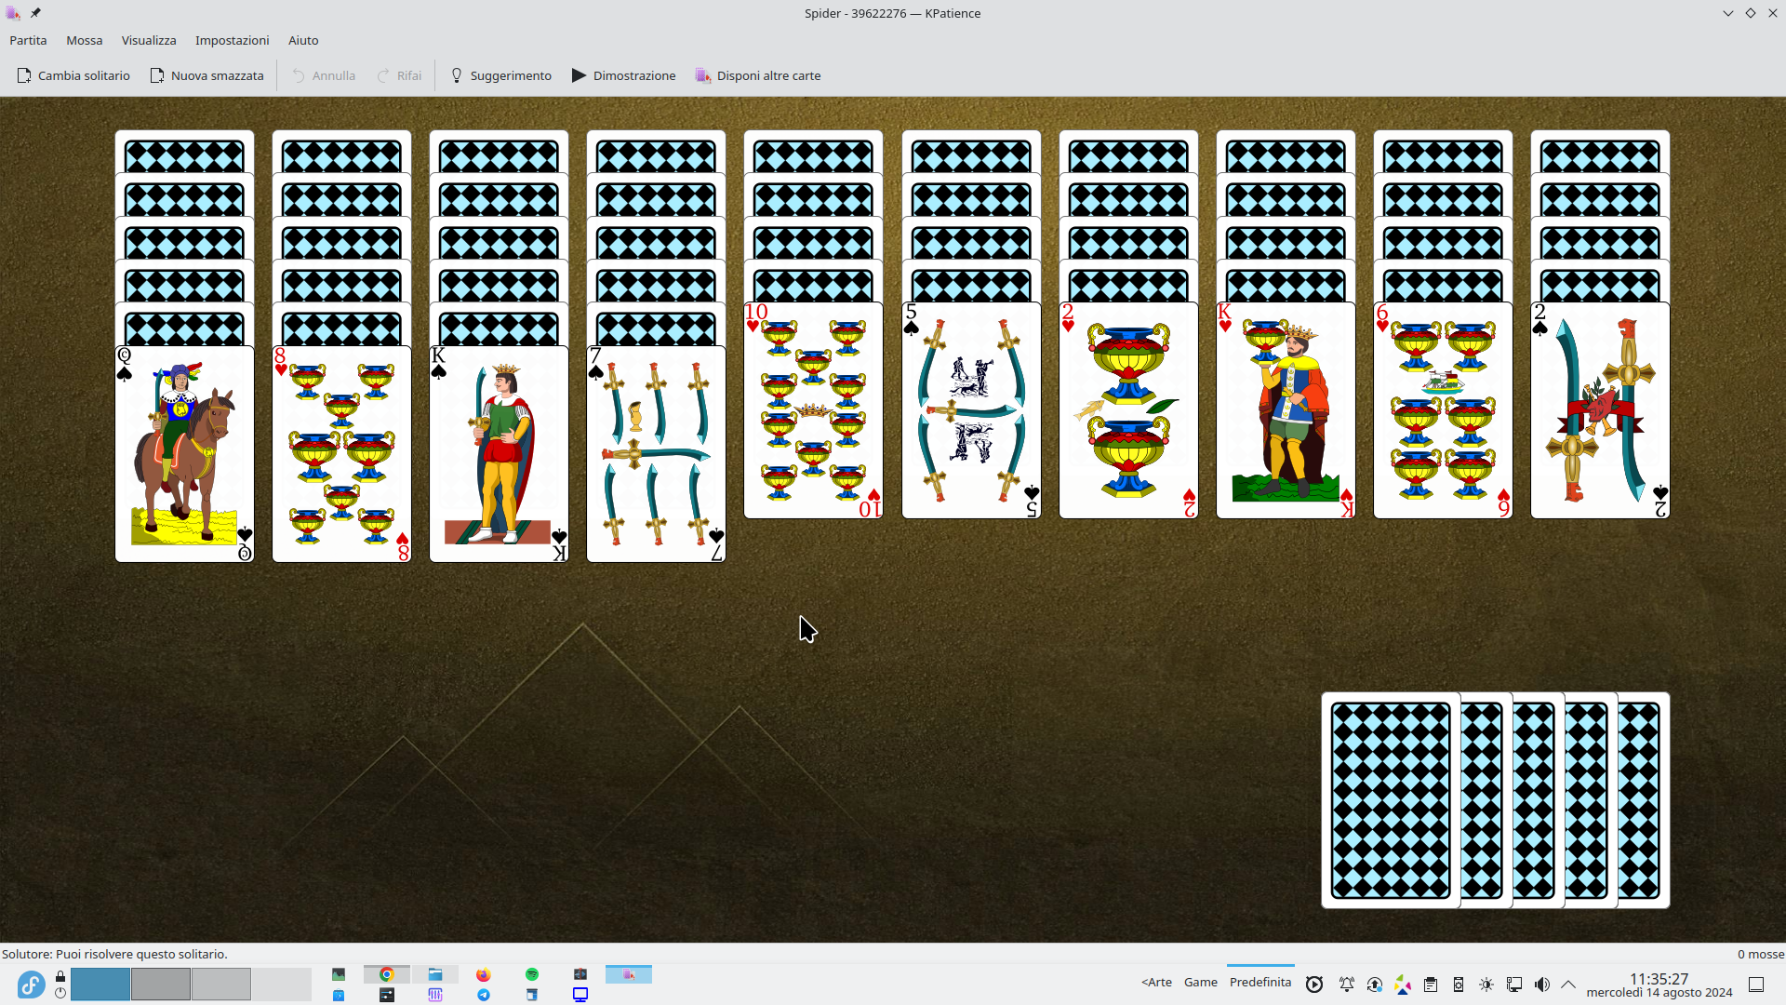Switch to the Arte activity

tap(1157, 982)
